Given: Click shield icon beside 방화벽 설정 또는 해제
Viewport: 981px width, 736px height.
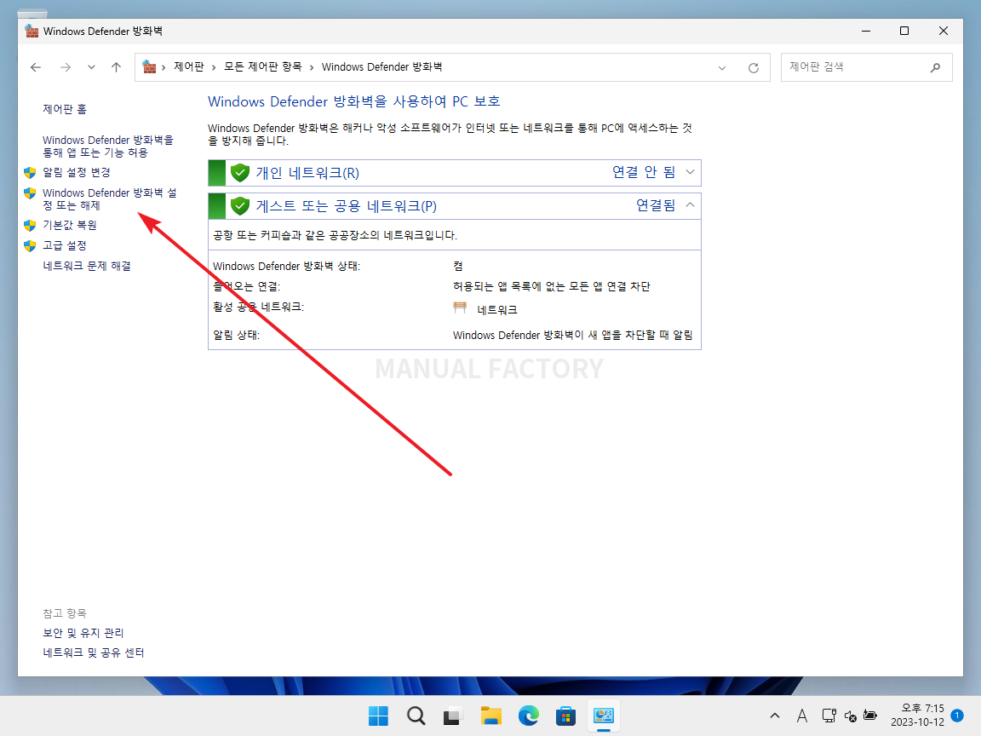Looking at the screenshot, I should pyautogui.click(x=30, y=193).
